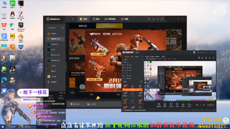Open the WeGame properties settings button

75,104
